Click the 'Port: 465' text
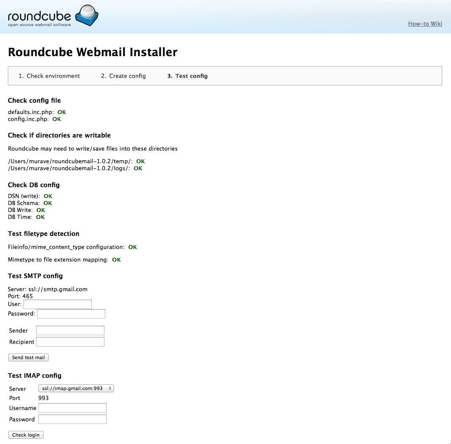451x444 pixels. (20, 296)
